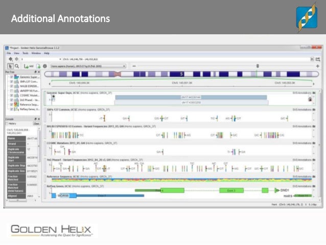Click the NHLBI ESP6500SI-V2 Exomes track title
326x245 pixels.
pos(102,126)
